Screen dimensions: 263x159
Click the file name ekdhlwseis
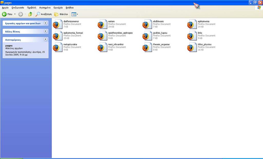158,21
